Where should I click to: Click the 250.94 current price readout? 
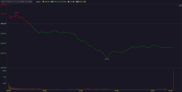(47, 2)
